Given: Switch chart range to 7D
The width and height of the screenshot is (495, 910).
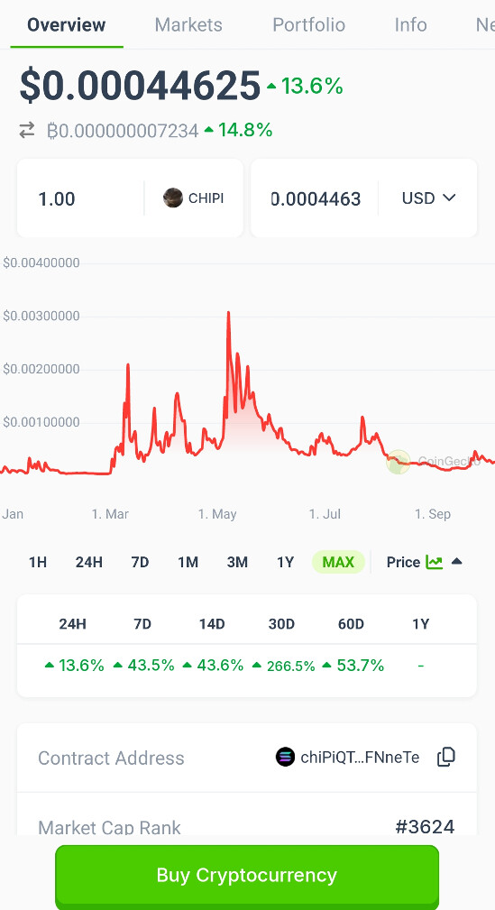Looking at the screenshot, I should click(140, 562).
